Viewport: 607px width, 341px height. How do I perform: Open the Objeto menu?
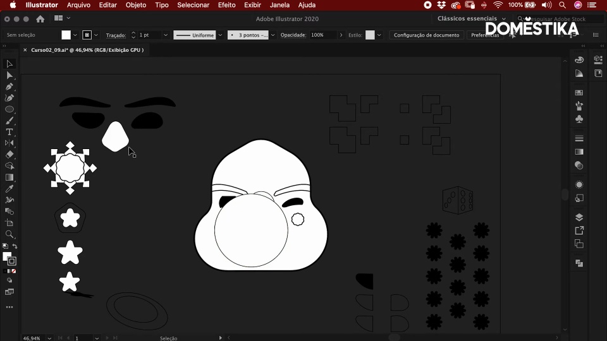click(x=136, y=5)
